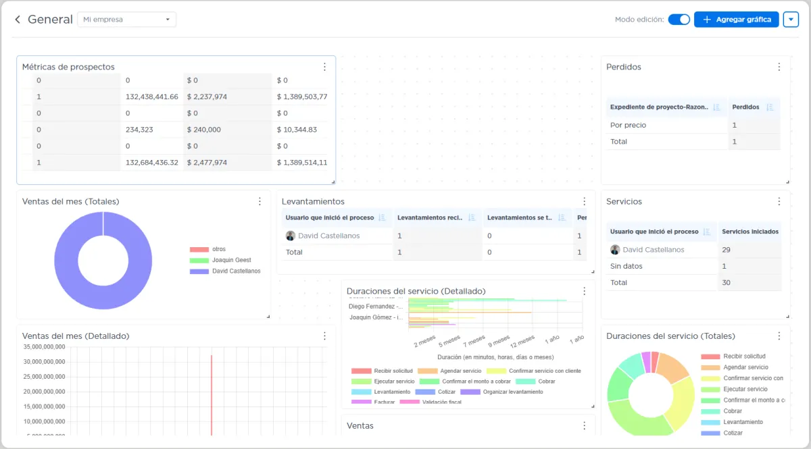Open the Mi empresa dropdown
Screen dimensions: 811x449
(127, 20)
